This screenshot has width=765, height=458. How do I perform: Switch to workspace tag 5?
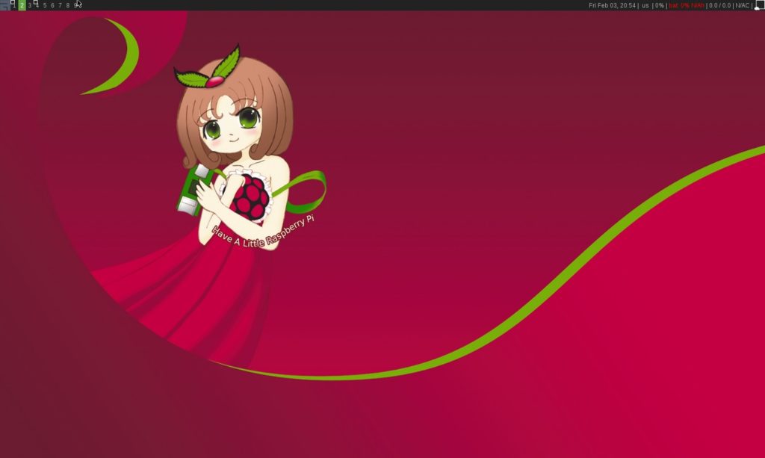click(x=45, y=5)
